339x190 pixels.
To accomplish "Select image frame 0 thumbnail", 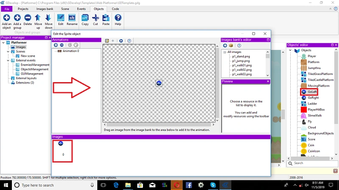I will click(x=62, y=151).
